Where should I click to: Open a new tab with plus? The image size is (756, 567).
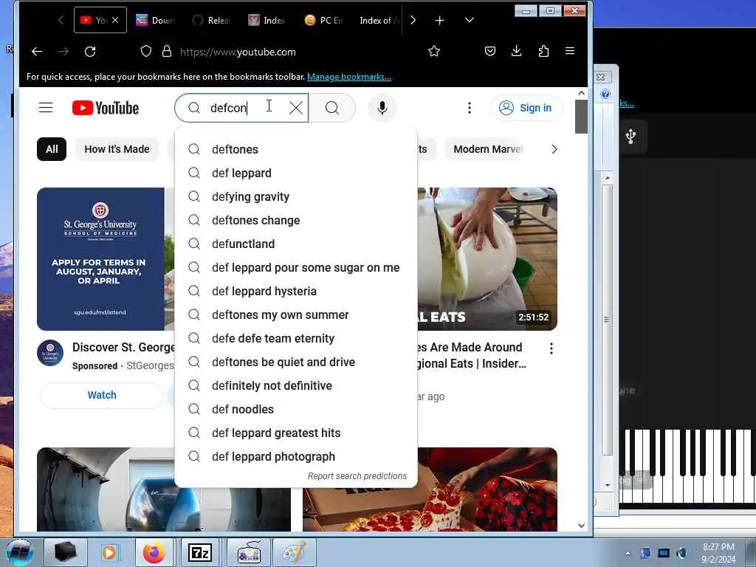tap(439, 20)
